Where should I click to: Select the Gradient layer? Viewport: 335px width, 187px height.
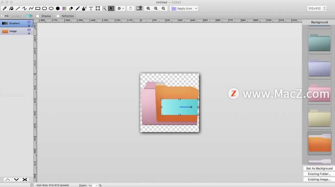coord(16,23)
